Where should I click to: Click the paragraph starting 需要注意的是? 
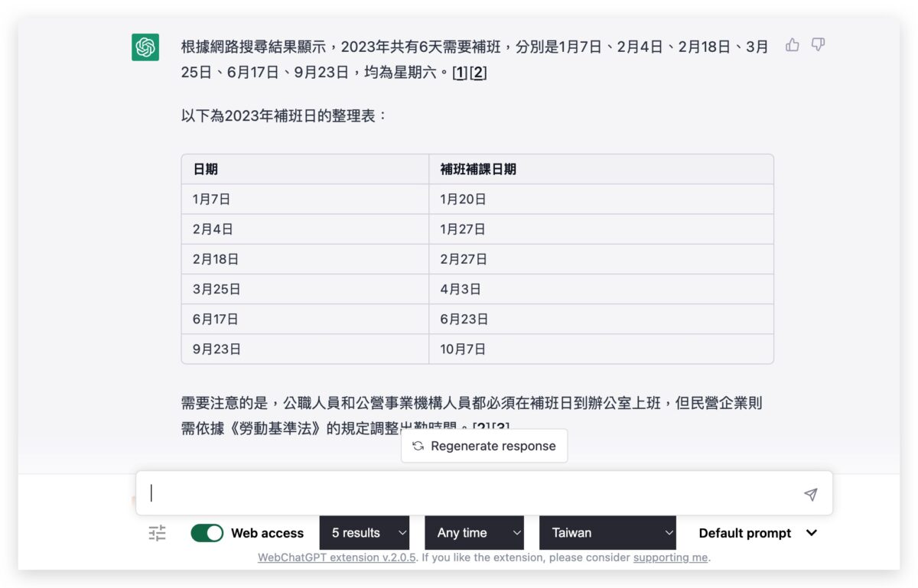[x=472, y=415]
